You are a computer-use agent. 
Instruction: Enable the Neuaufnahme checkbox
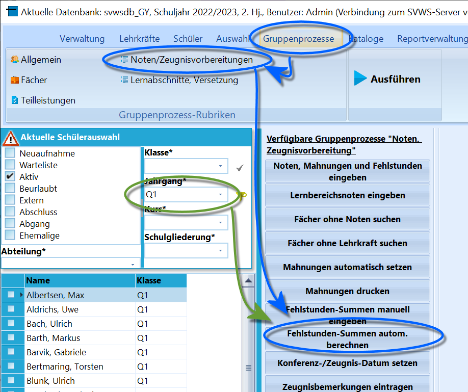pos(10,153)
